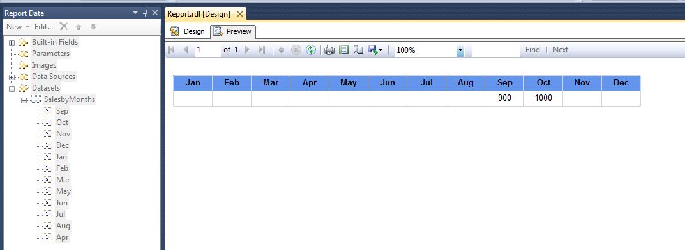
Task: Click the find text input box
Action: 496,50
